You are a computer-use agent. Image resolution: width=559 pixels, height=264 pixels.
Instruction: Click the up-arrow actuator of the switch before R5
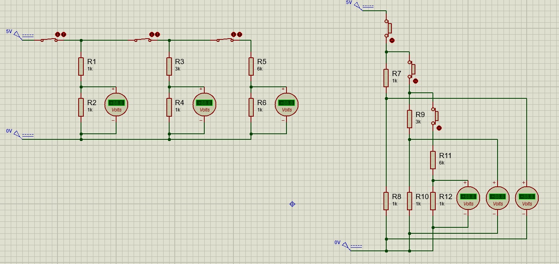click(239, 35)
